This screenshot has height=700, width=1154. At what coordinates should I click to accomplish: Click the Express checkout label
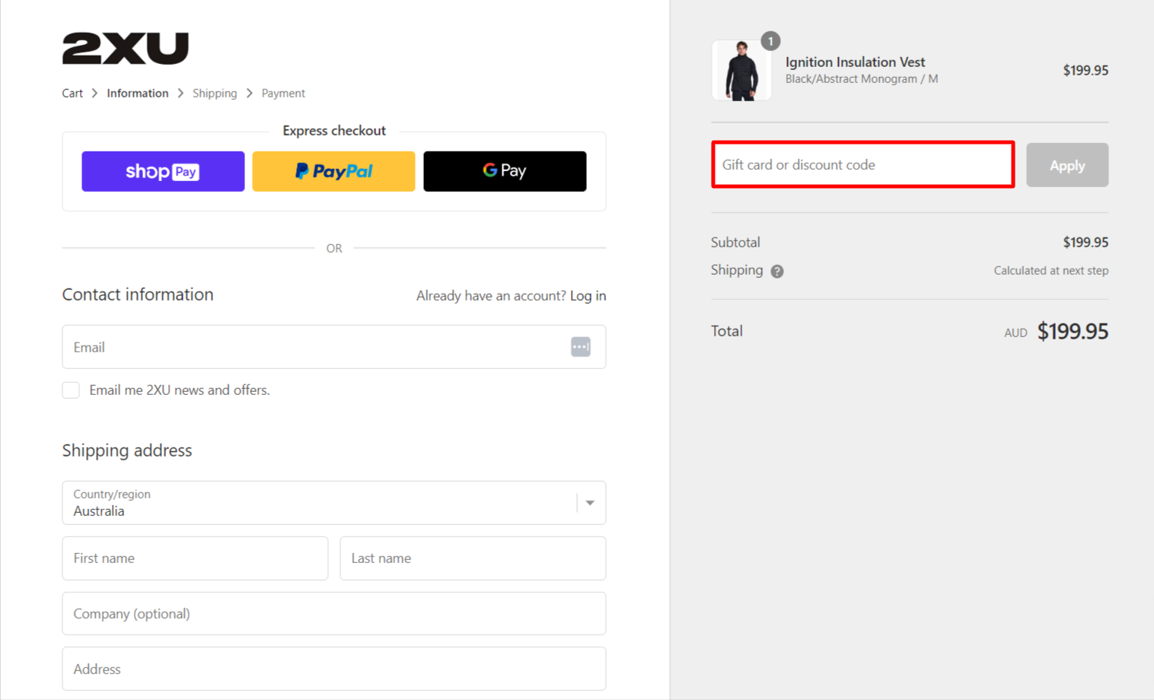pyautogui.click(x=334, y=131)
